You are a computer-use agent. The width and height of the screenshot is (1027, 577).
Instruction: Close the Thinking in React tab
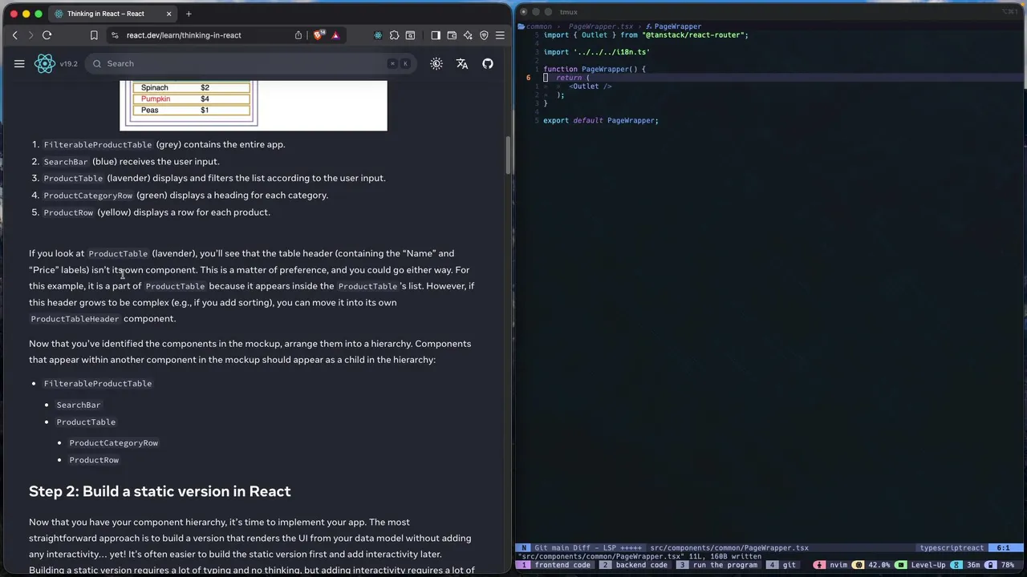click(168, 14)
